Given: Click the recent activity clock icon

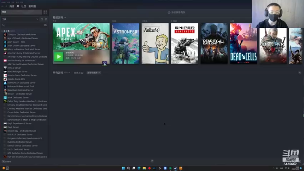Looking at the screenshot, I should click(42, 19).
